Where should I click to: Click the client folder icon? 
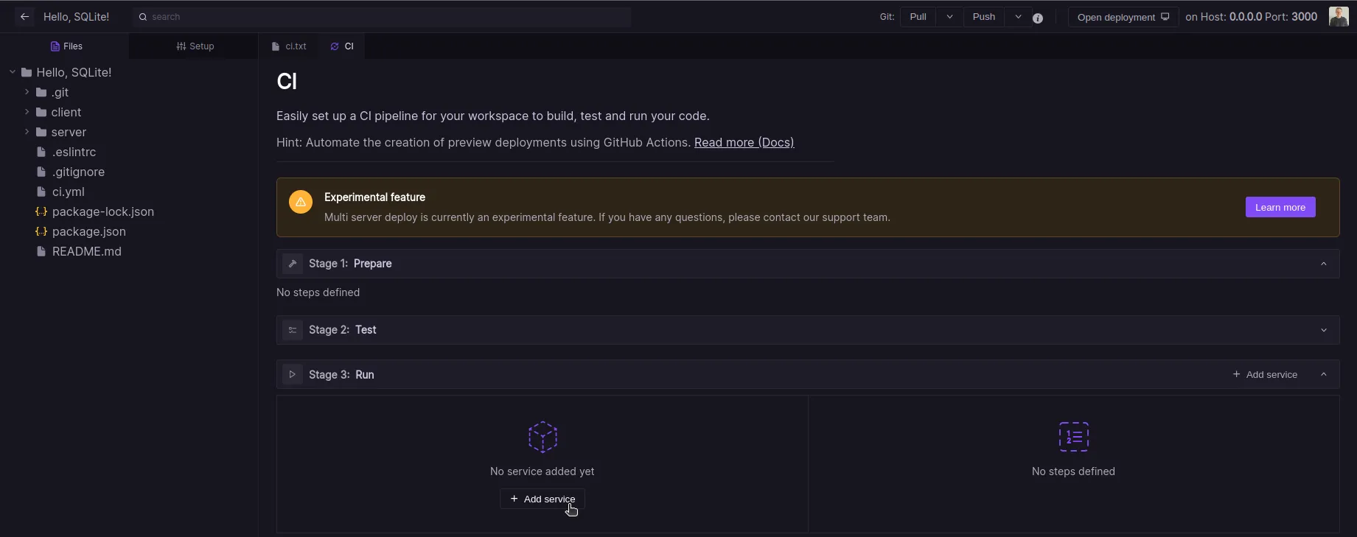click(42, 112)
